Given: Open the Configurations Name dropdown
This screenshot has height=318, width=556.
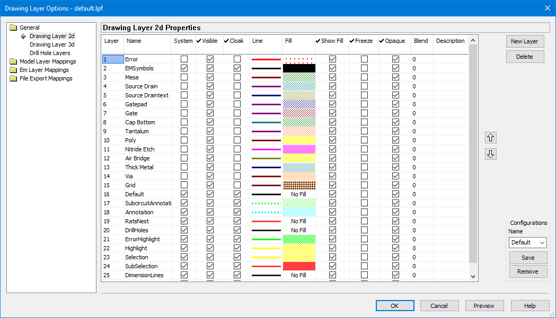Looking at the screenshot, I should coord(527,242).
